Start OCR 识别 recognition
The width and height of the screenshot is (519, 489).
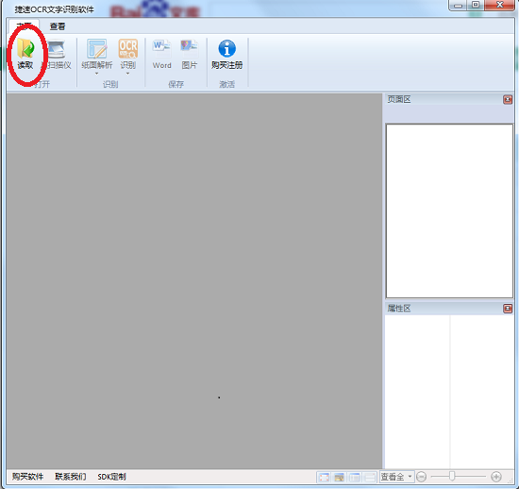(x=127, y=54)
